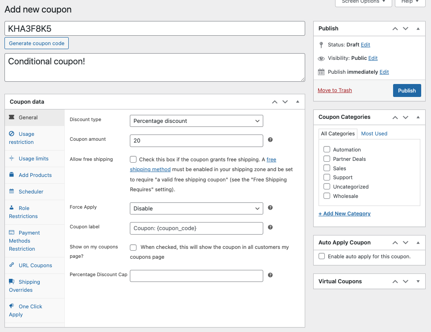Open the Usage restriction tab

pos(35,138)
